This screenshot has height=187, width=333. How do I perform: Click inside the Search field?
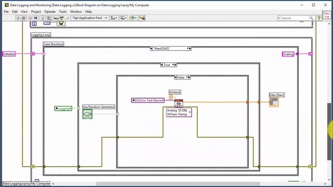(x=294, y=18)
